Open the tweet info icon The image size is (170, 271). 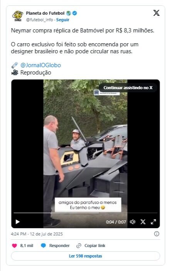pos(157,234)
